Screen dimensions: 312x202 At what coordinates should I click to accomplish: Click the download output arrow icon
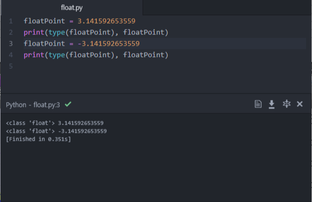click(x=272, y=104)
